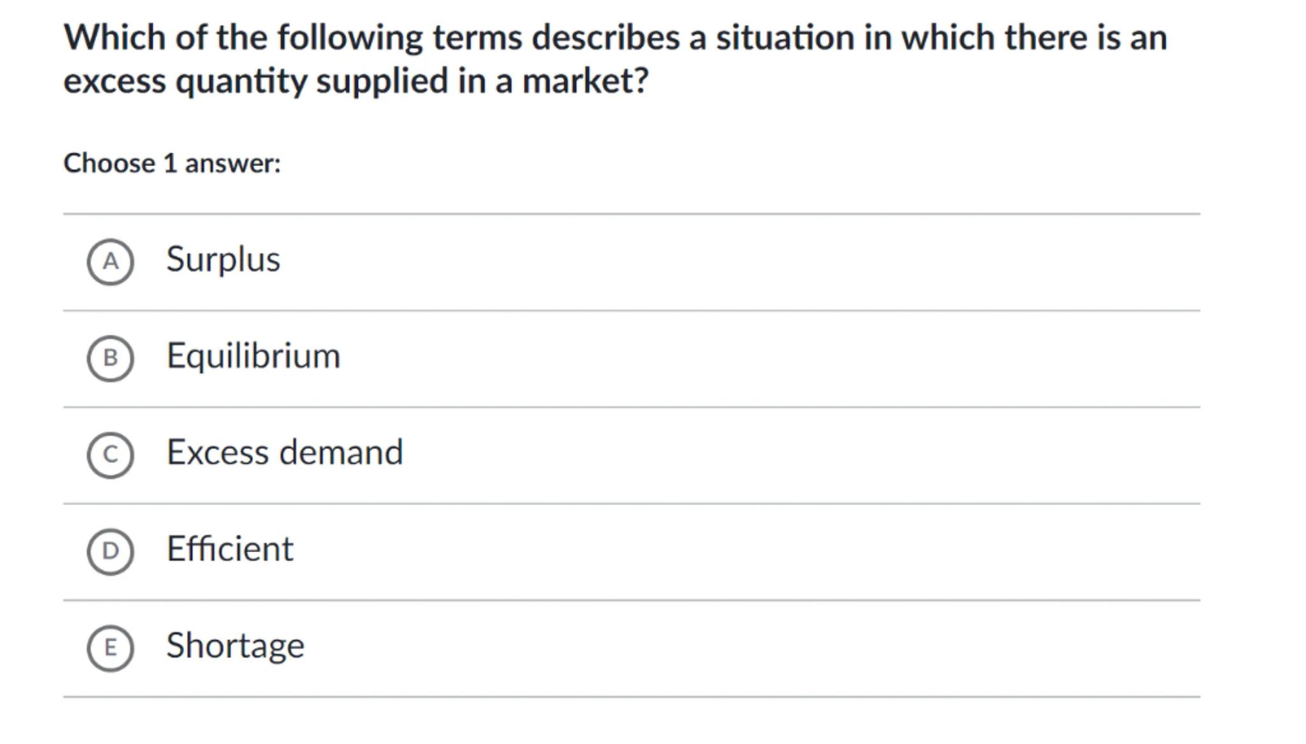The width and height of the screenshot is (1306, 744).
Task: Click the word 'market?' in the question
Action: (585, 81)
